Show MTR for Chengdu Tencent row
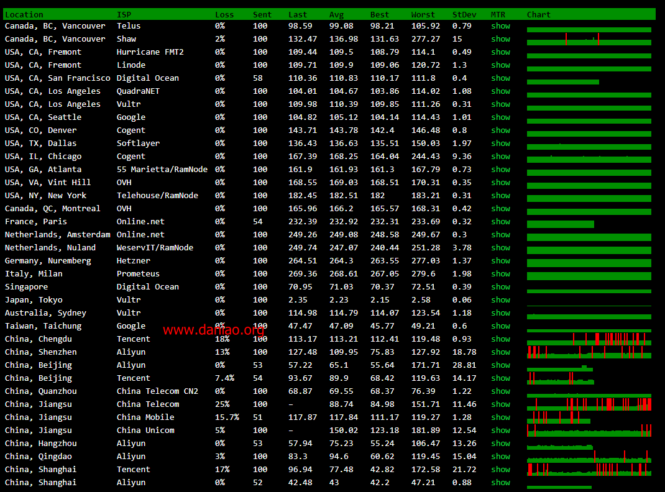 tap(500, 339)
